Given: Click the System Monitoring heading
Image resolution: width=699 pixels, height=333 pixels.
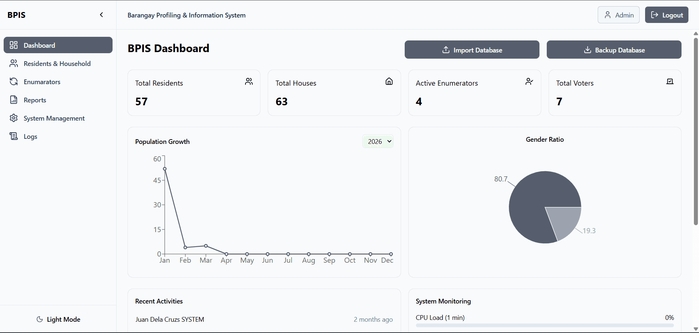Looking at the screenshot, I should click(443, 301).
